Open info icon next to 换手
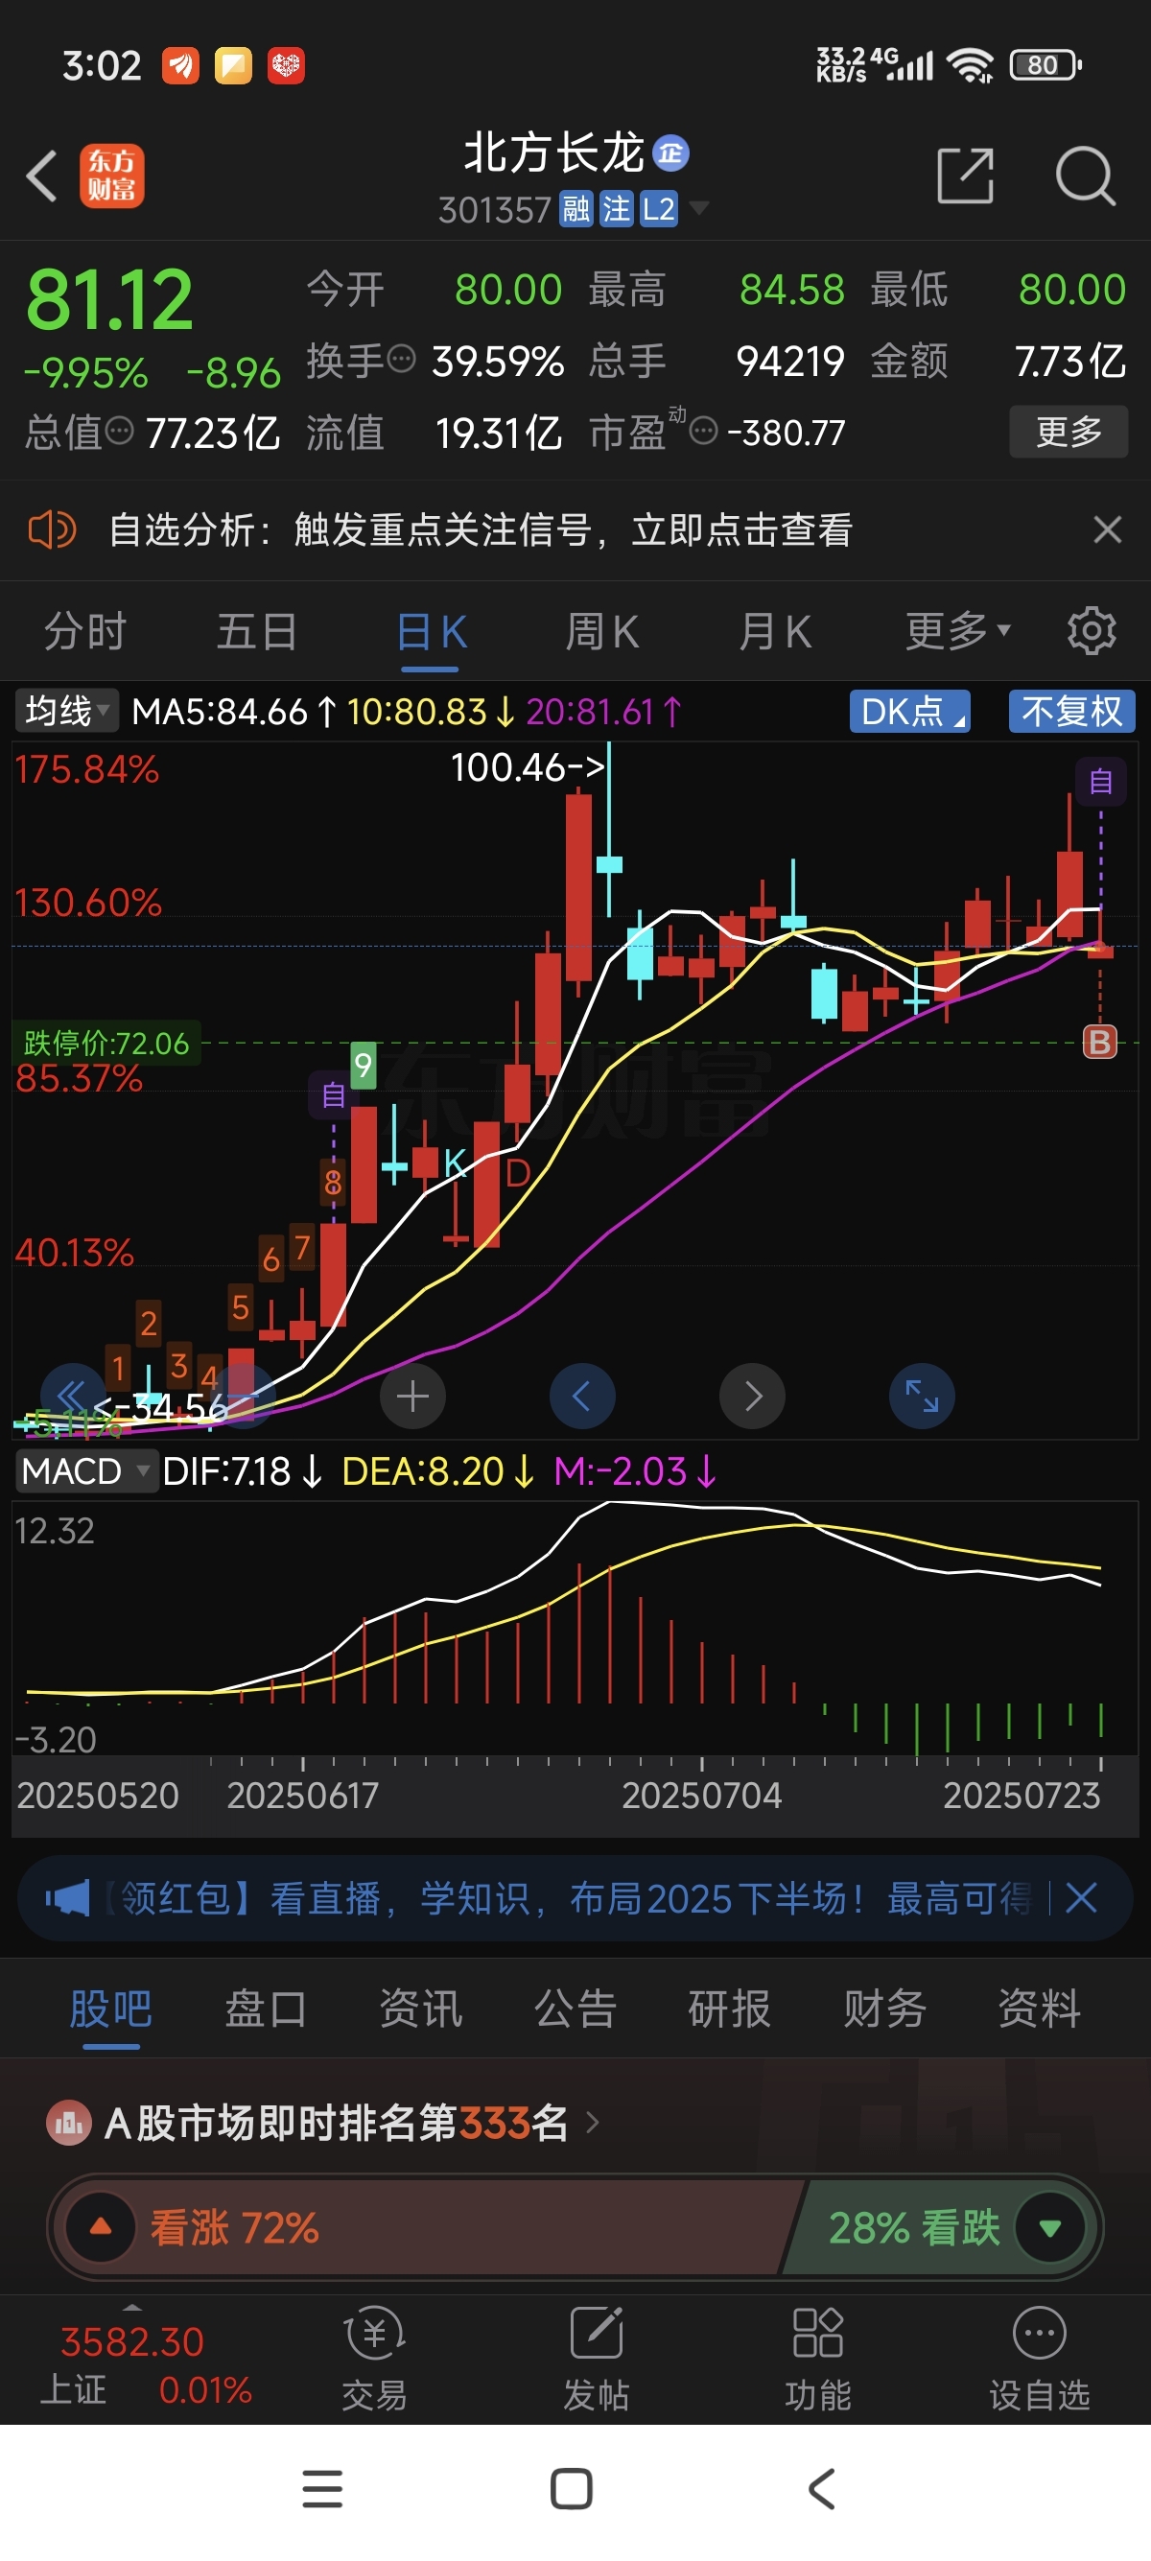This screenshot has width=1151, height=2561. [x=401, y=358]
